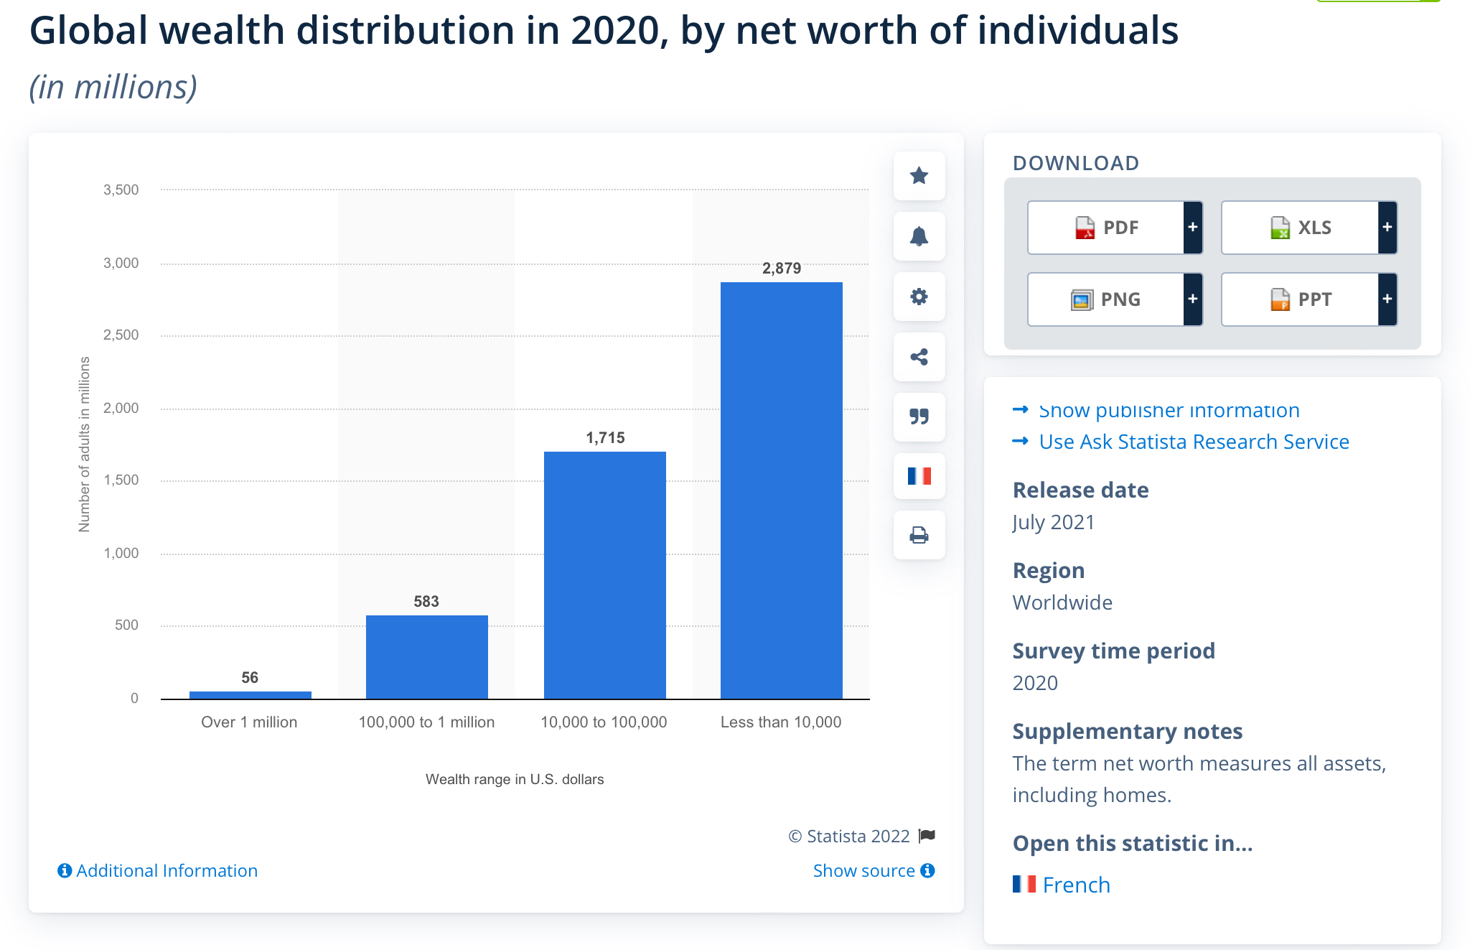Click the 56 data label

point(250,678)
